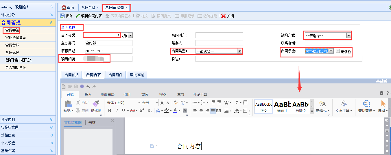Screen dimensions: 391x155
Task: Click the justify alignment icon
Action: [x=213, y=111]
